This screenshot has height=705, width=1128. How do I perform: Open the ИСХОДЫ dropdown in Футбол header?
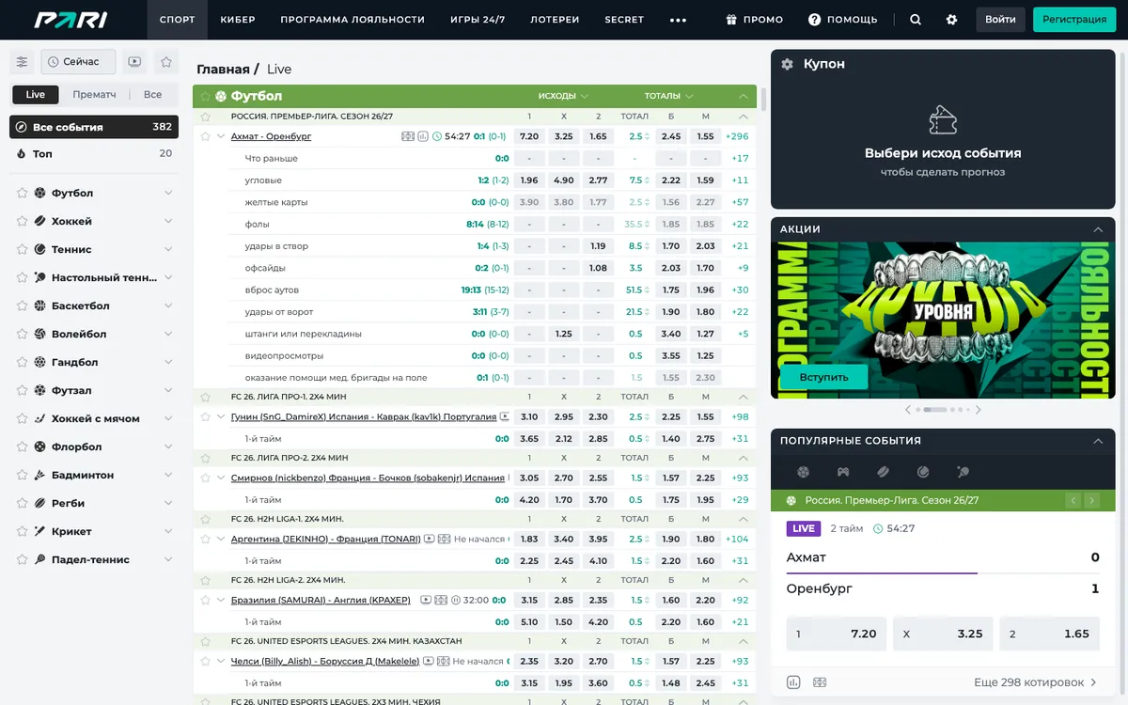click(x=563, y=96)
